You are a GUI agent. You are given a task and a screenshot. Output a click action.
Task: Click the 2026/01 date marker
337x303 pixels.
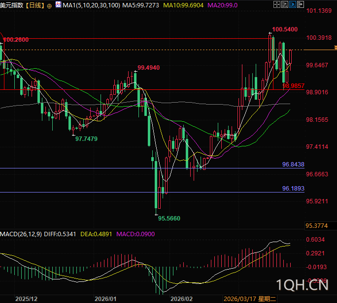(105, 299)
